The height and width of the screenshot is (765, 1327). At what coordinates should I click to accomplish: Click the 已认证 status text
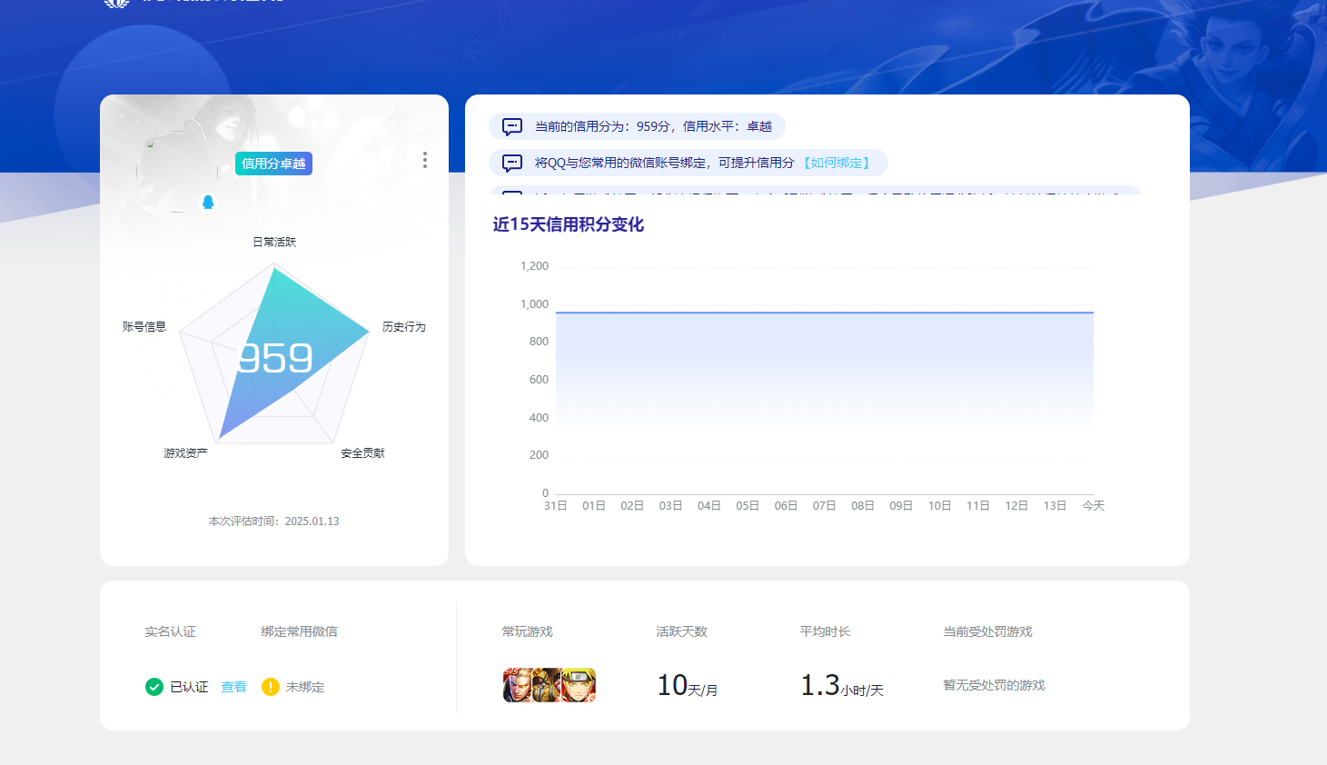(189, 687)
